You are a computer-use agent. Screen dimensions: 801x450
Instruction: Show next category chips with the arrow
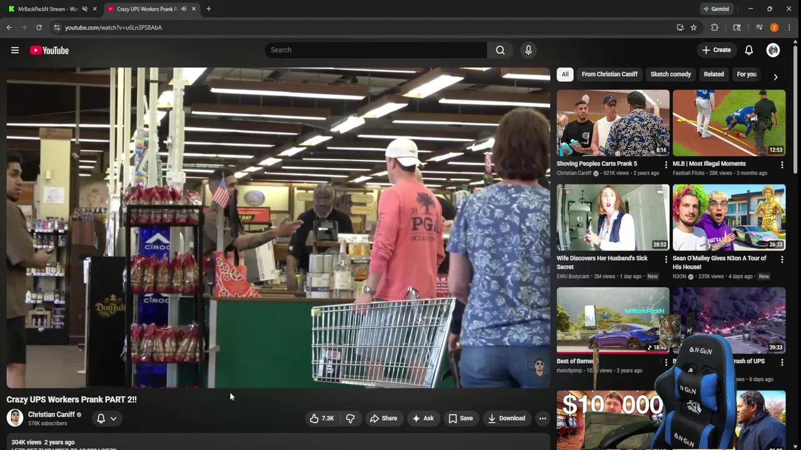click(775, 77)
